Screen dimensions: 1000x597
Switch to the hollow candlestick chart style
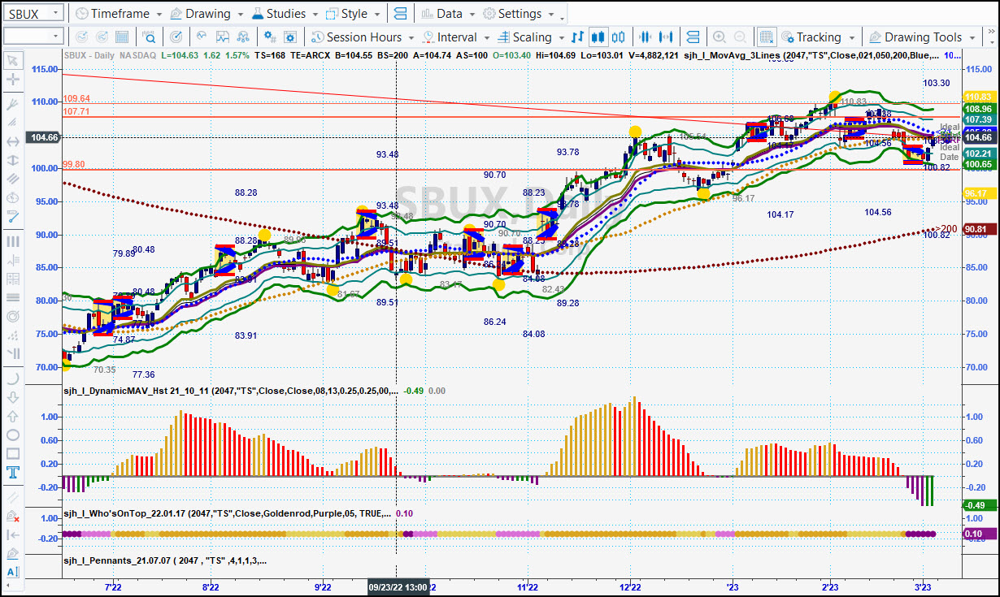click(x=619, y=37)
